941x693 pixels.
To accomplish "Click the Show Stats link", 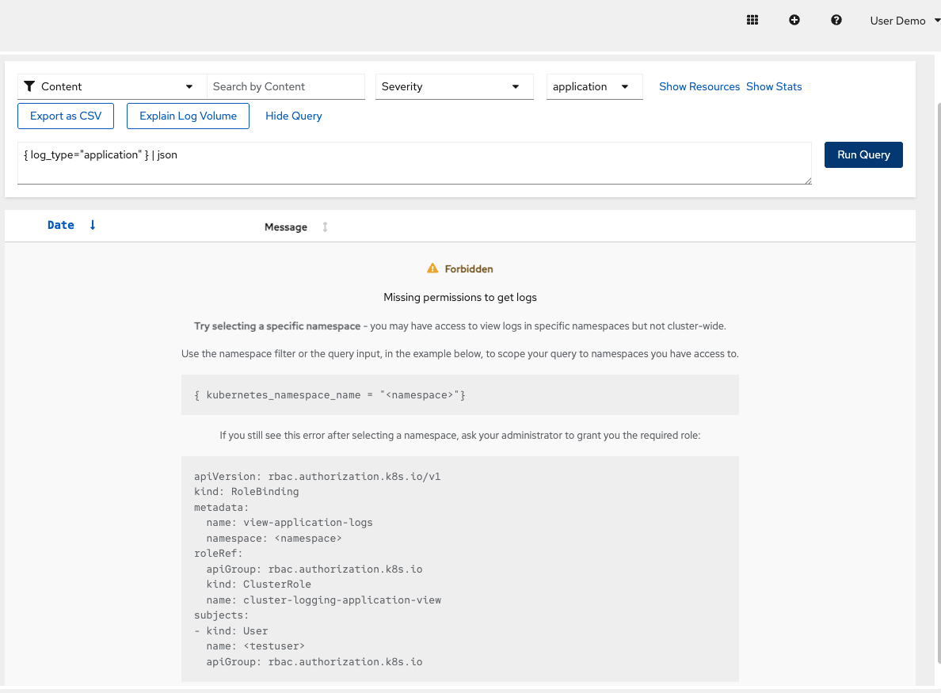I will click(774, 86).
